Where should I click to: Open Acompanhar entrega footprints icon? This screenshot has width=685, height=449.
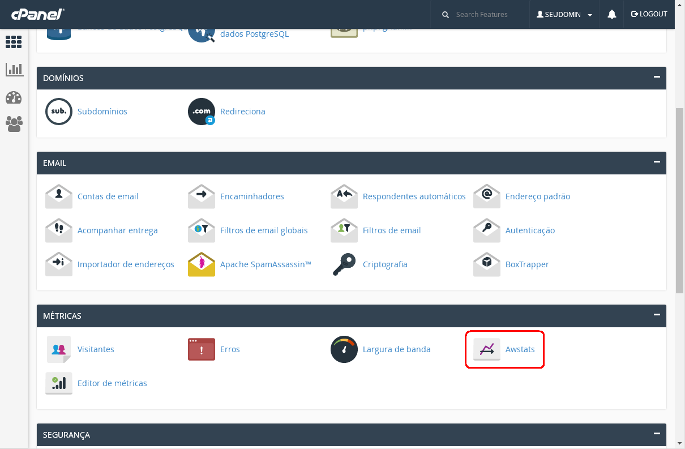[x=59, y=230]
